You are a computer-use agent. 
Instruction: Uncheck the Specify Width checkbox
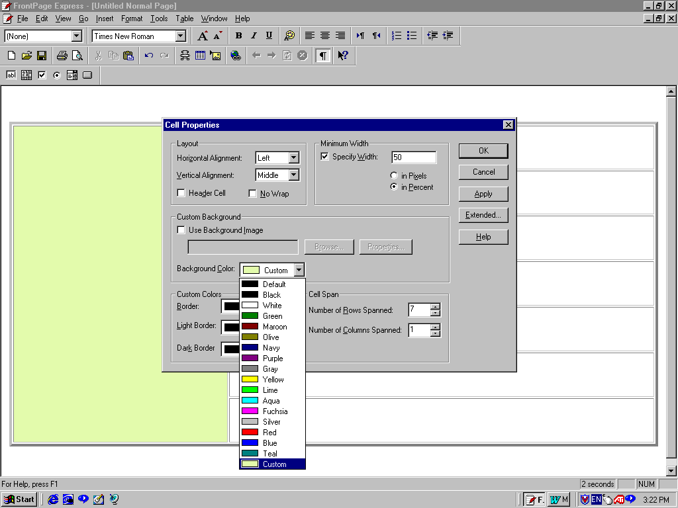click(325, 157)
